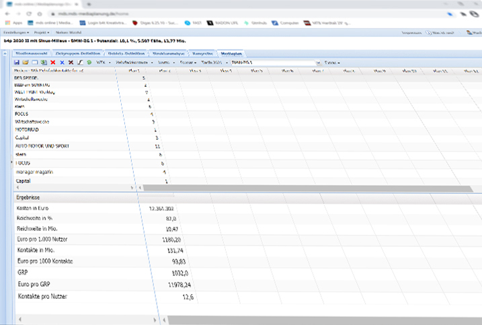
Task: Click the GRP value 1032,0
Action: [x=180, y=273]
